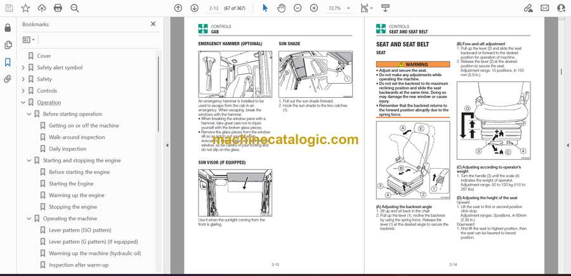Collapse Before starting operation section

click(x=29, y=114)
